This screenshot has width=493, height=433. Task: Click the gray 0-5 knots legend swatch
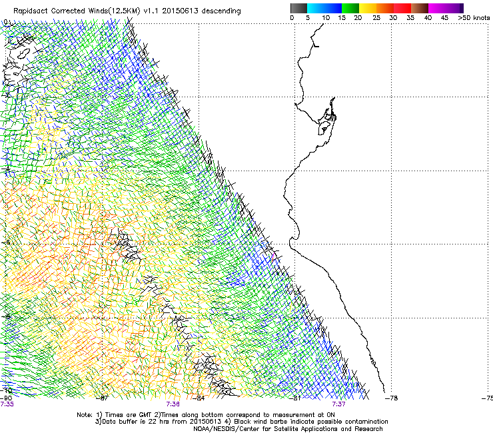coord(298,8)
